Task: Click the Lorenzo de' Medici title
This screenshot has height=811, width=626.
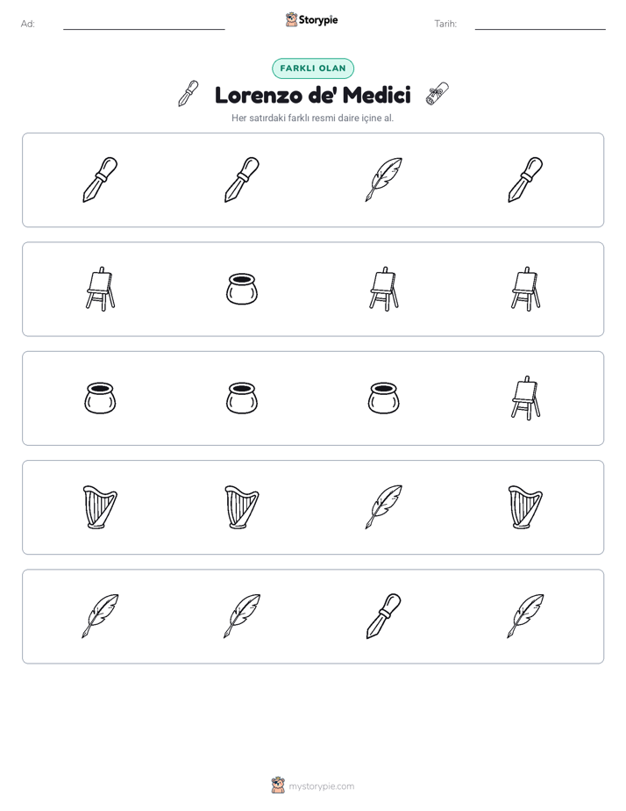Action: [x=313, y=95]
